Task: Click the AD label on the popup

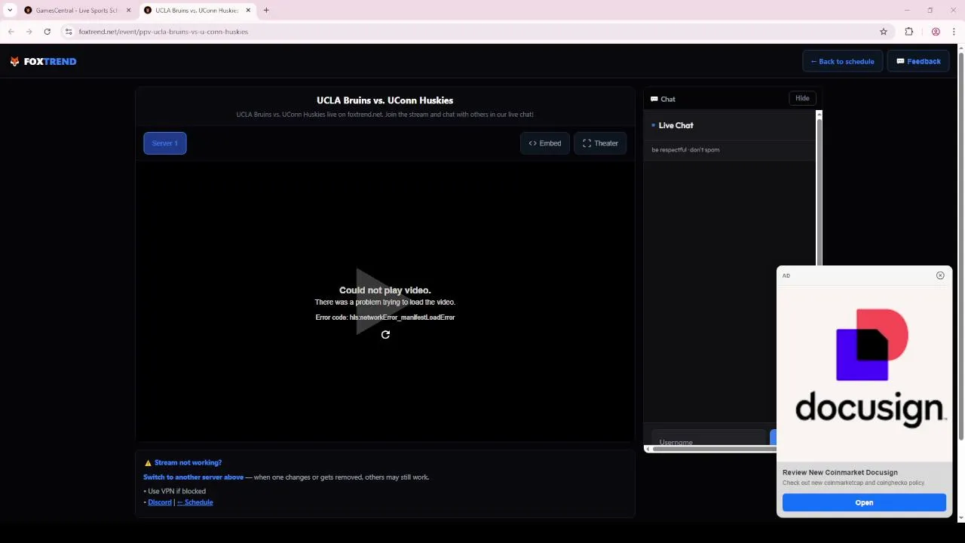Action: (x=786, y=276)
